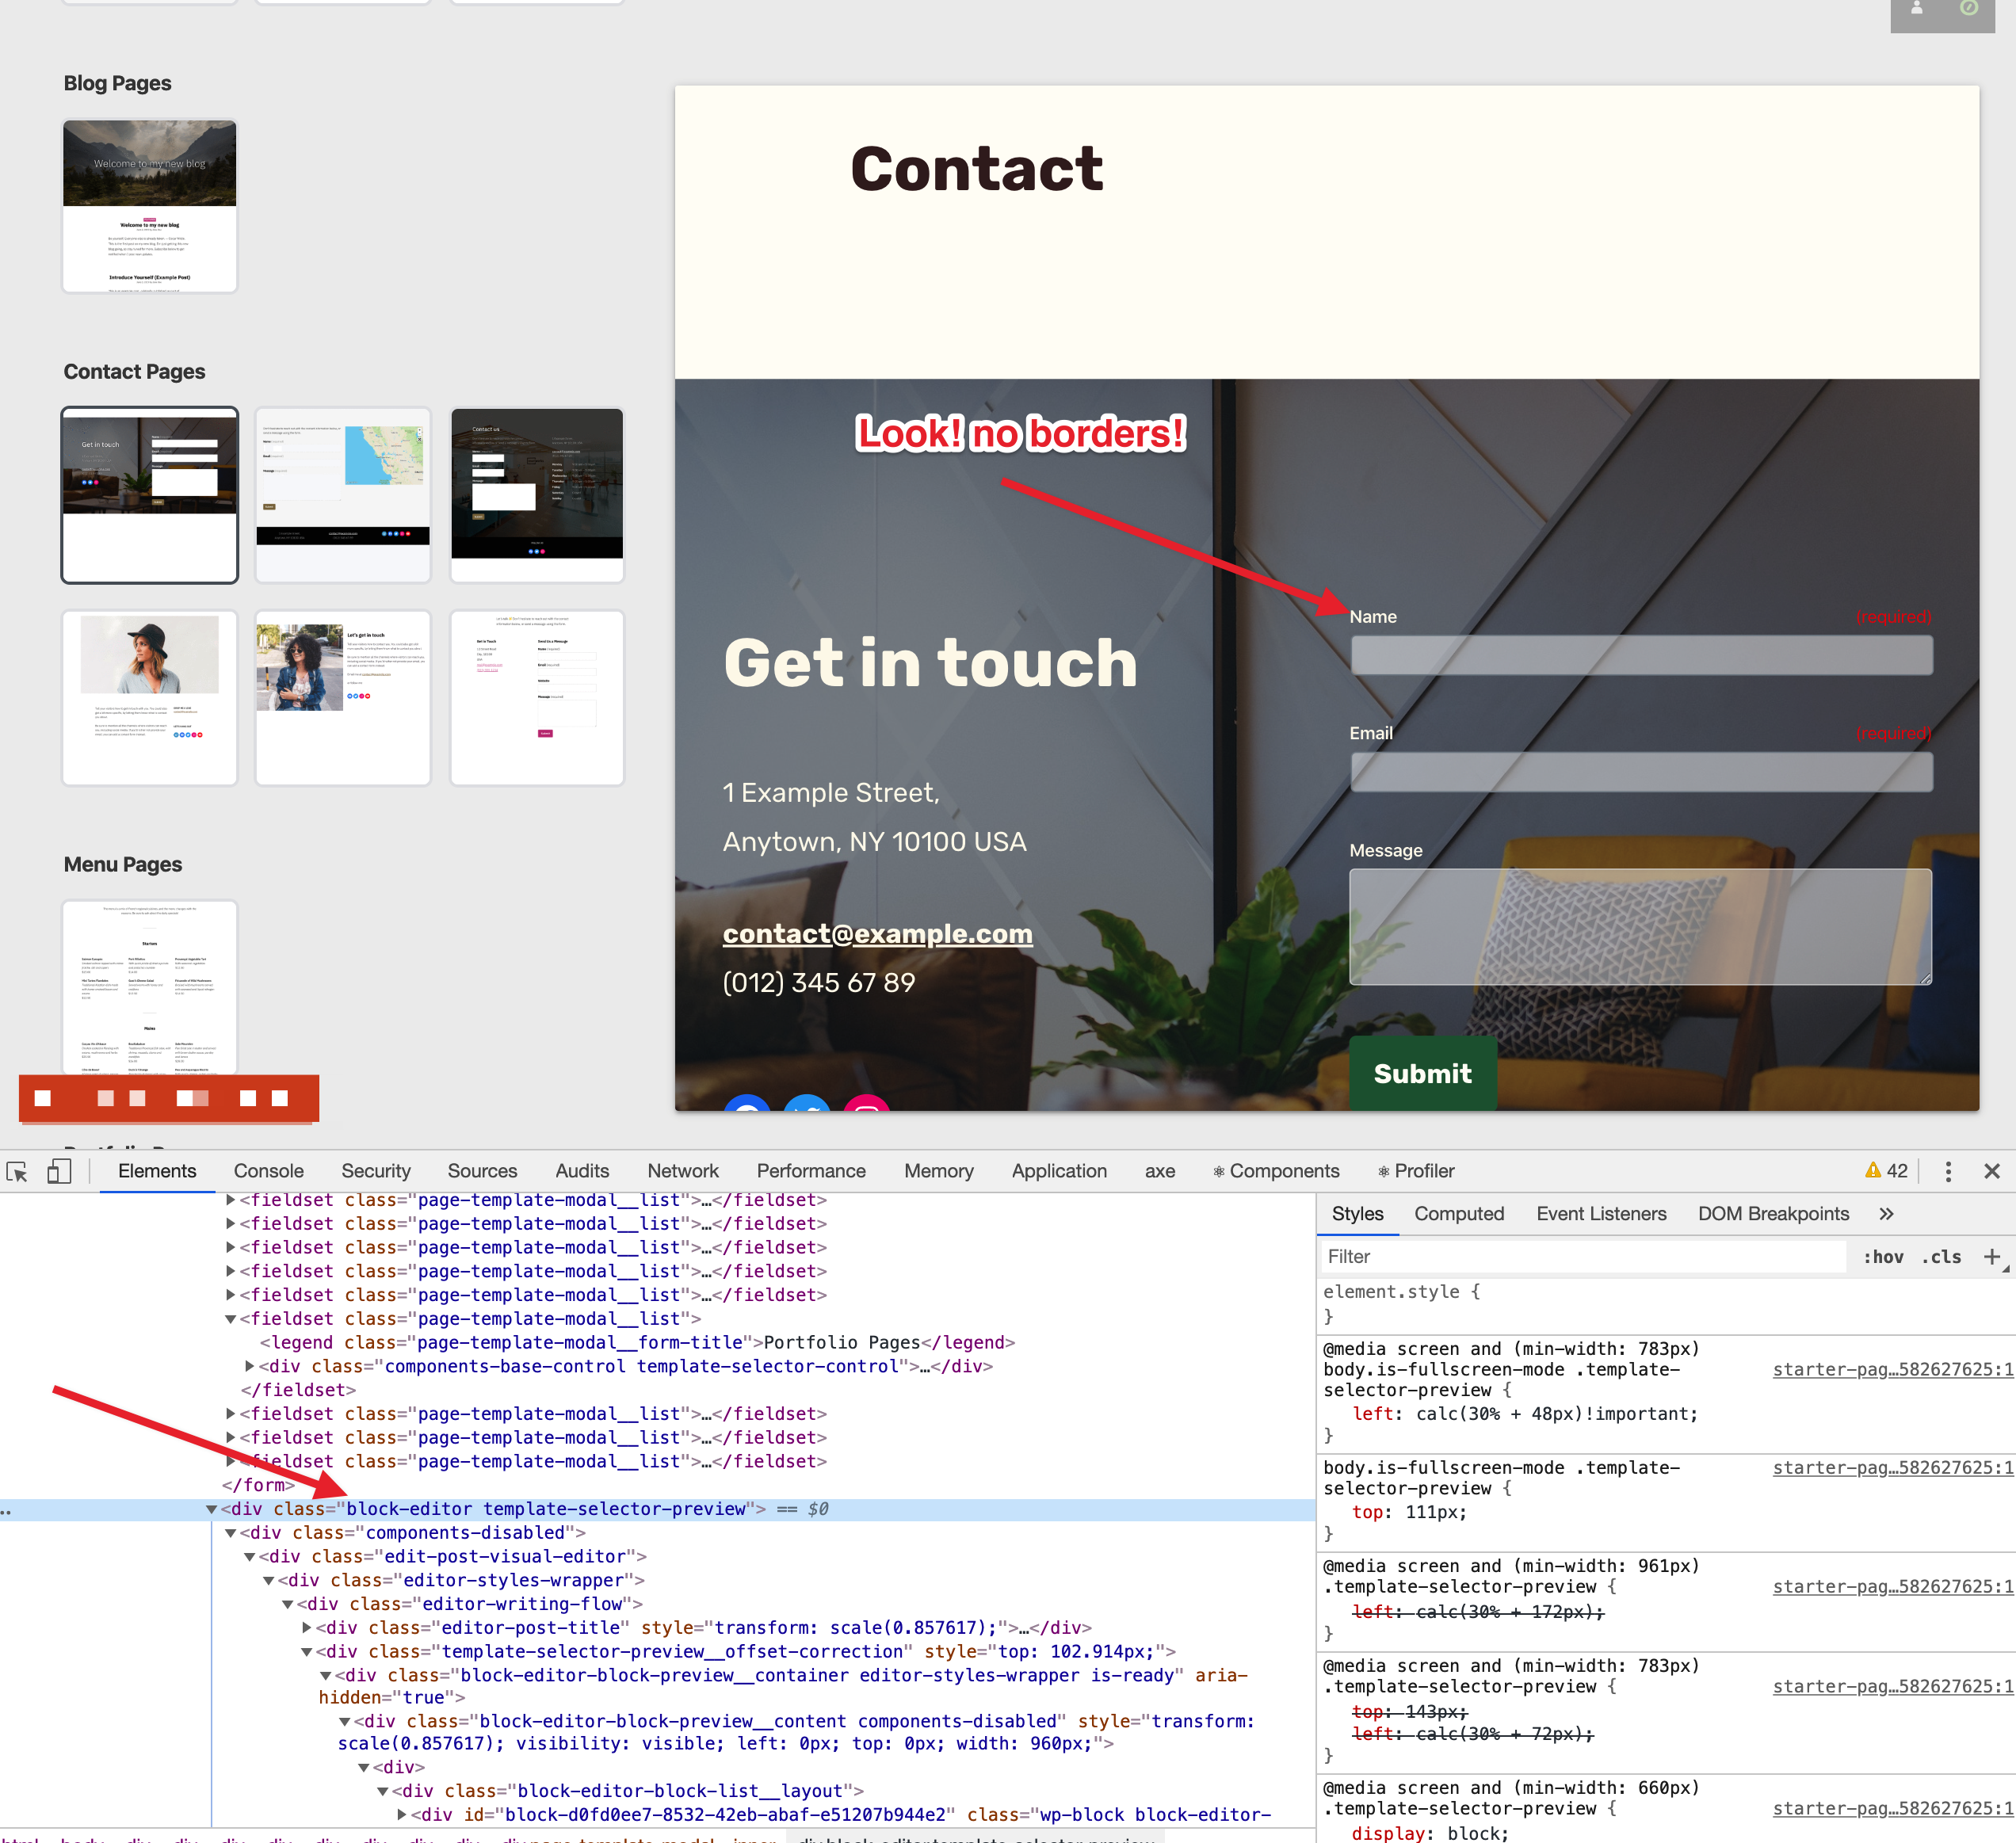
Task: Toggle the :hov element state option
Action: coord(1883,1257)
